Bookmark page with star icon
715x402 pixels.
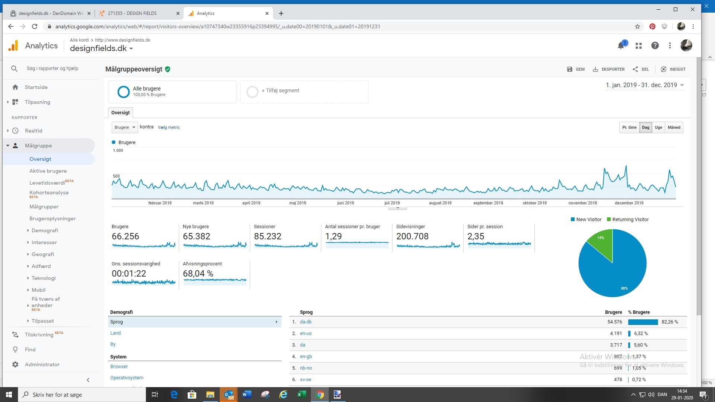[638, 26]
